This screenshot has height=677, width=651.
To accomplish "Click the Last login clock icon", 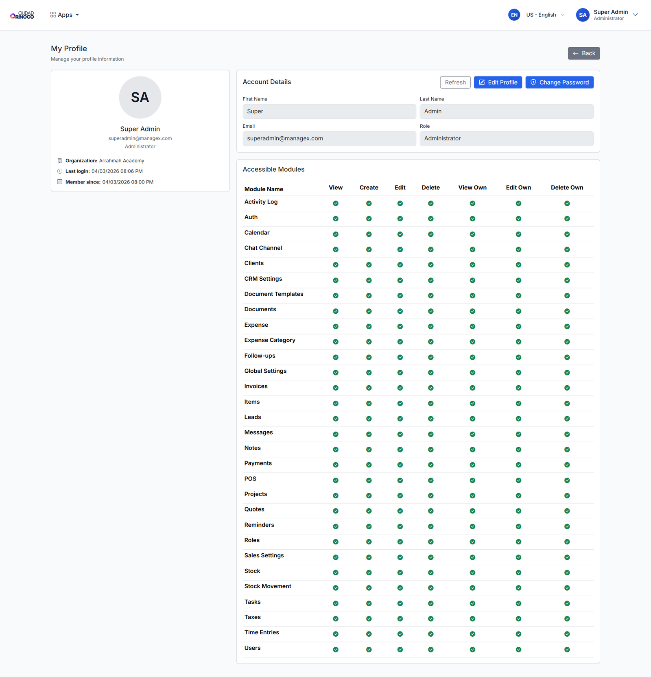I will pyautogui.click(x=60, y=171).
